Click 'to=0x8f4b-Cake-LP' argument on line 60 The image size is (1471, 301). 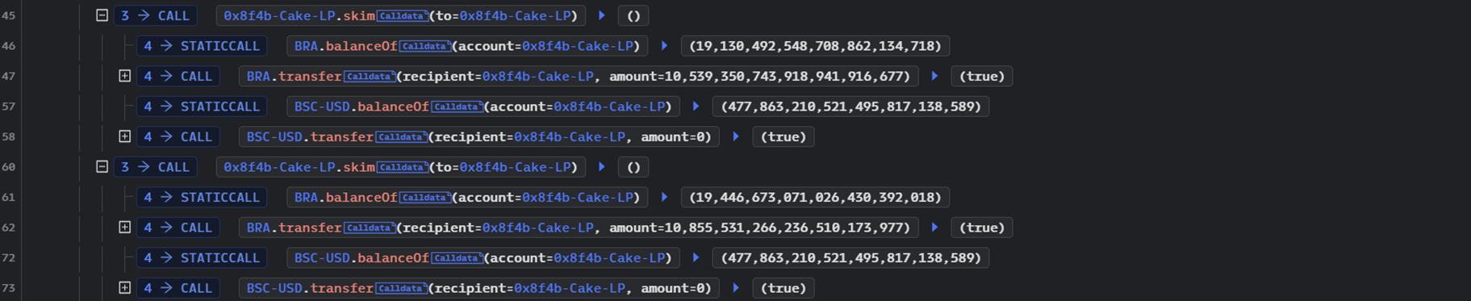click(506, 167)
